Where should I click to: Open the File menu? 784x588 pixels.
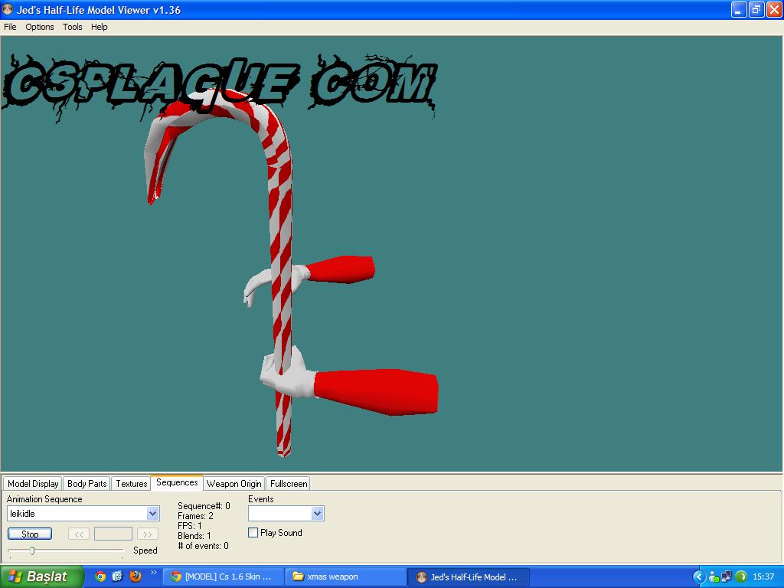click(10, 27)
